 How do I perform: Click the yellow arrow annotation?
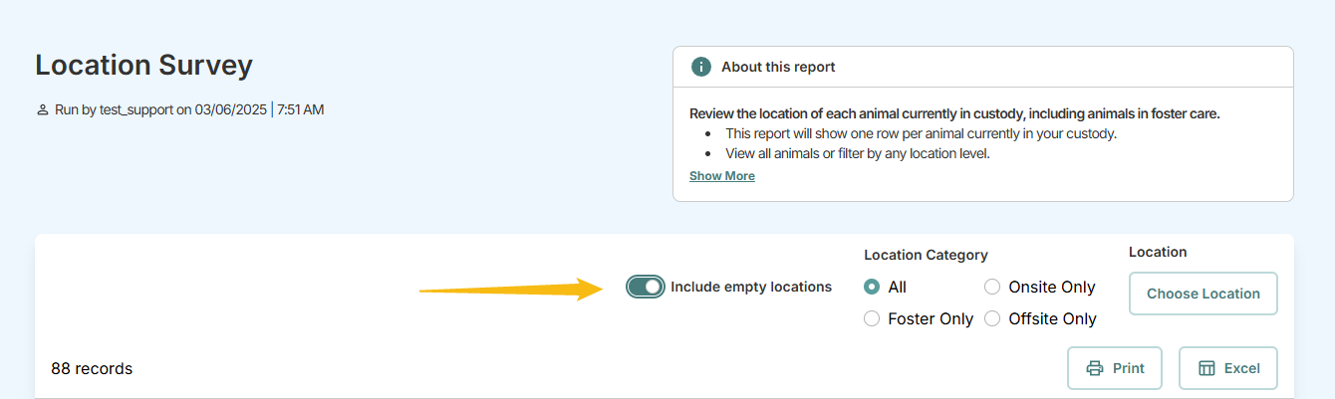(512, 290)
